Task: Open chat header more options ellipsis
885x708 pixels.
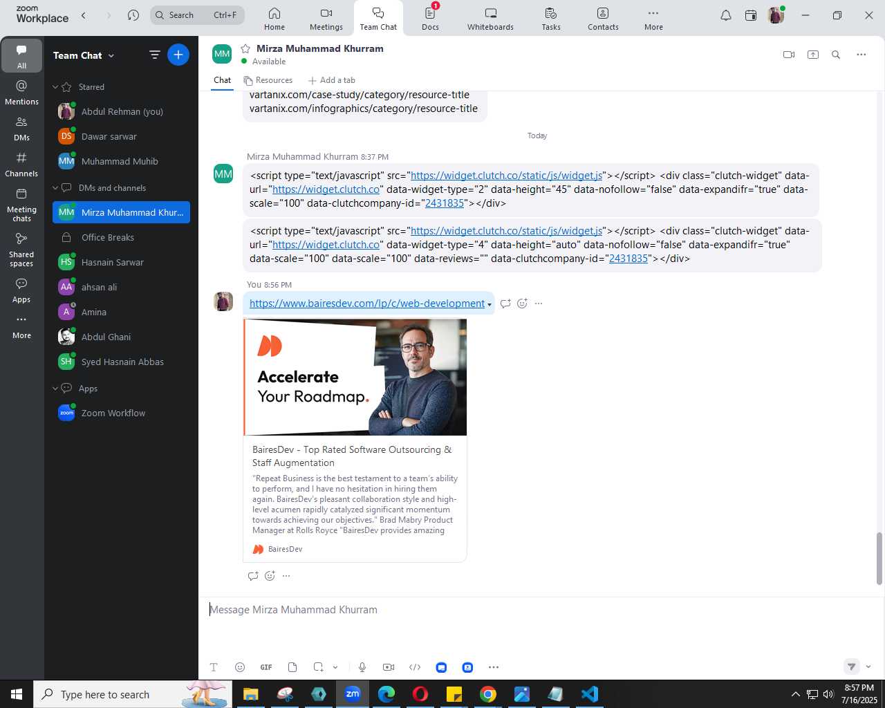Action: [x=861, y=55]
